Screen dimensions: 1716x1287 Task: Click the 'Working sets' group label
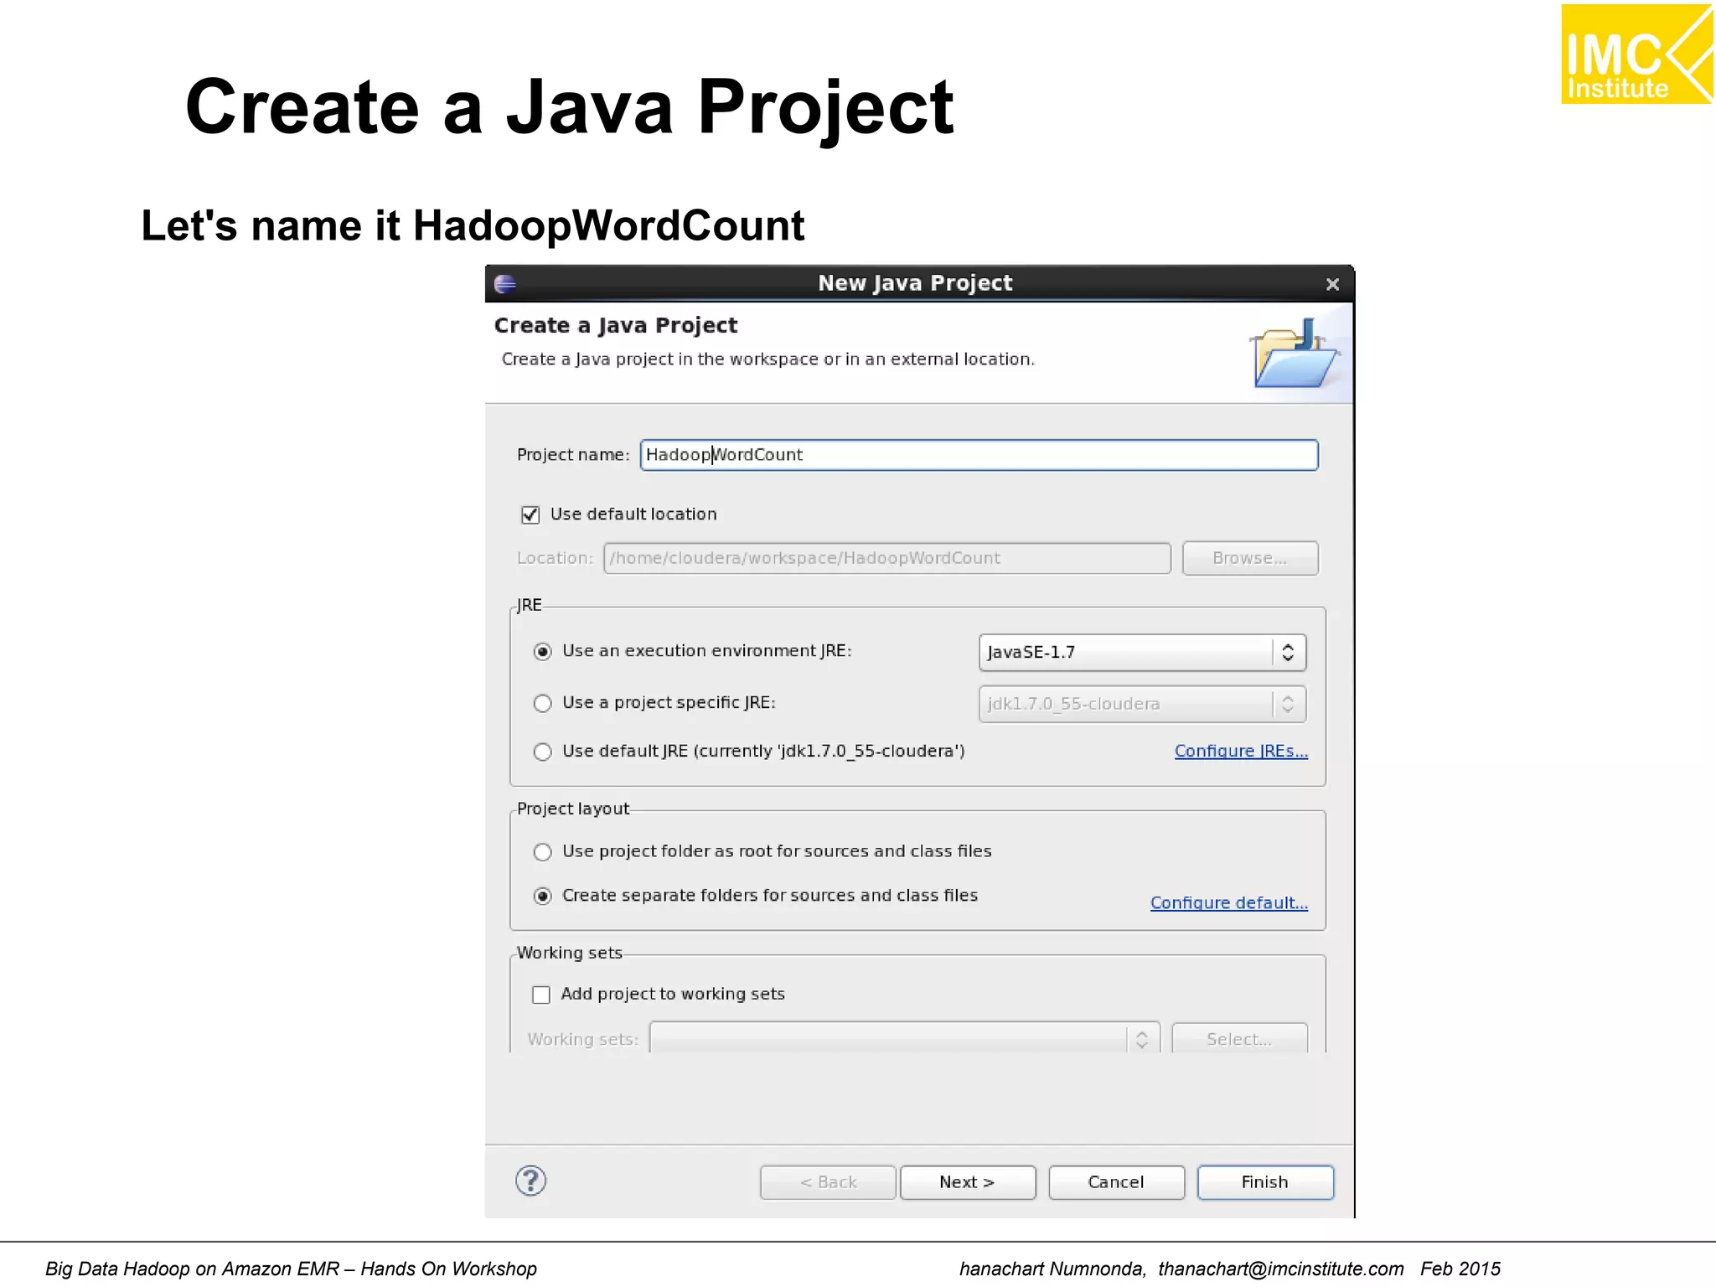pyautogui.click(x=570, y=953)
